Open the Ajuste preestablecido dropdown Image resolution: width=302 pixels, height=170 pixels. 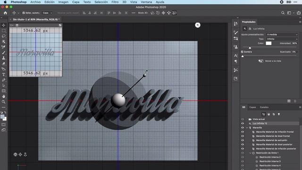tap(282, 34)
